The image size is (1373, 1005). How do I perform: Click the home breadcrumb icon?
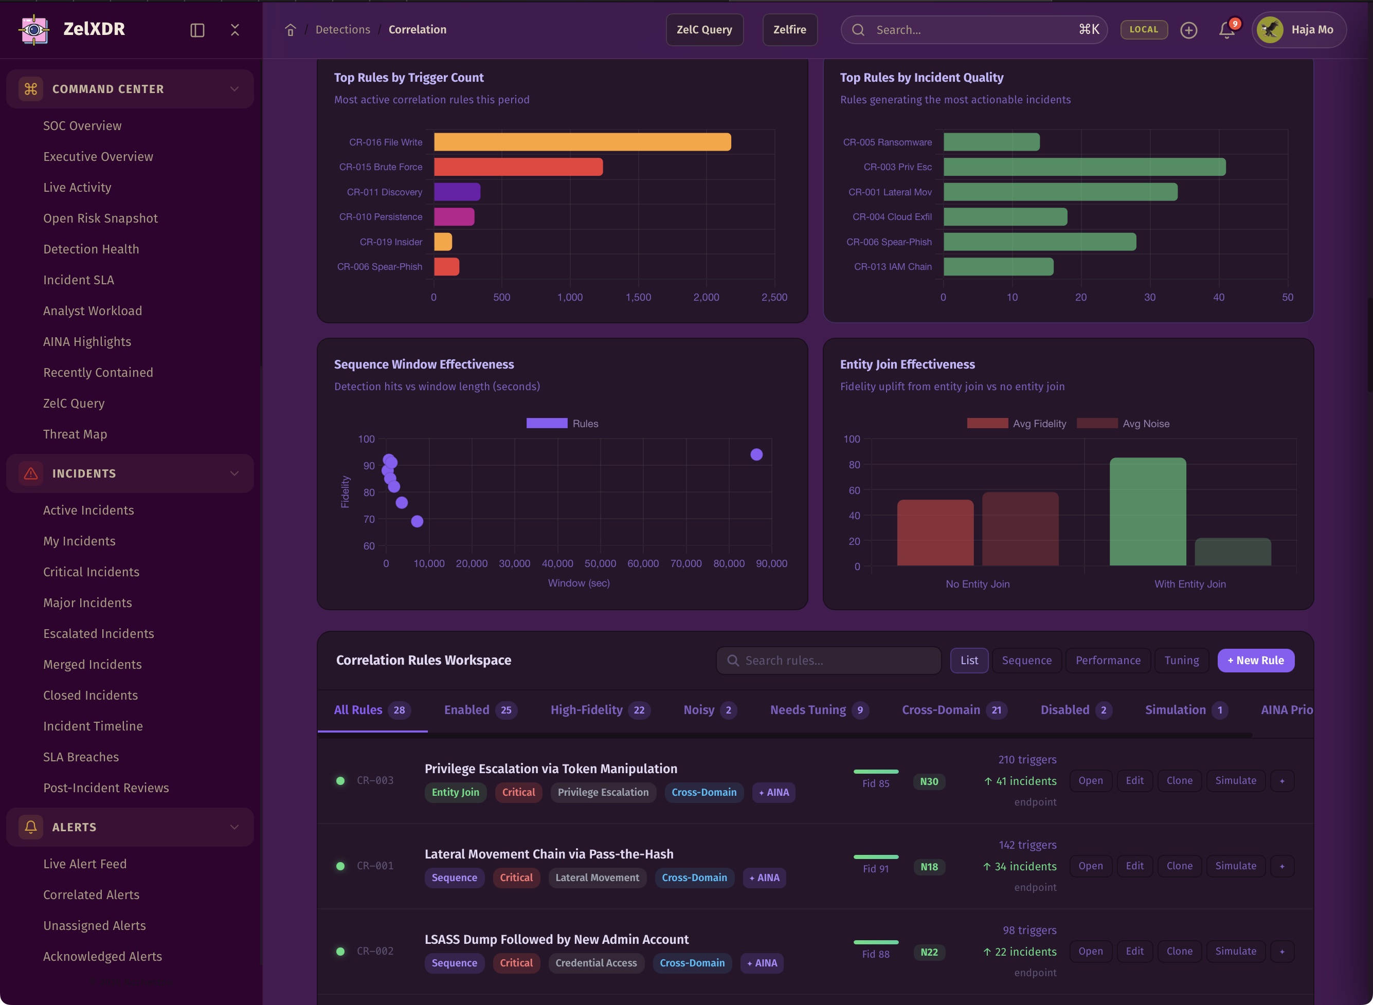point(291,30)
